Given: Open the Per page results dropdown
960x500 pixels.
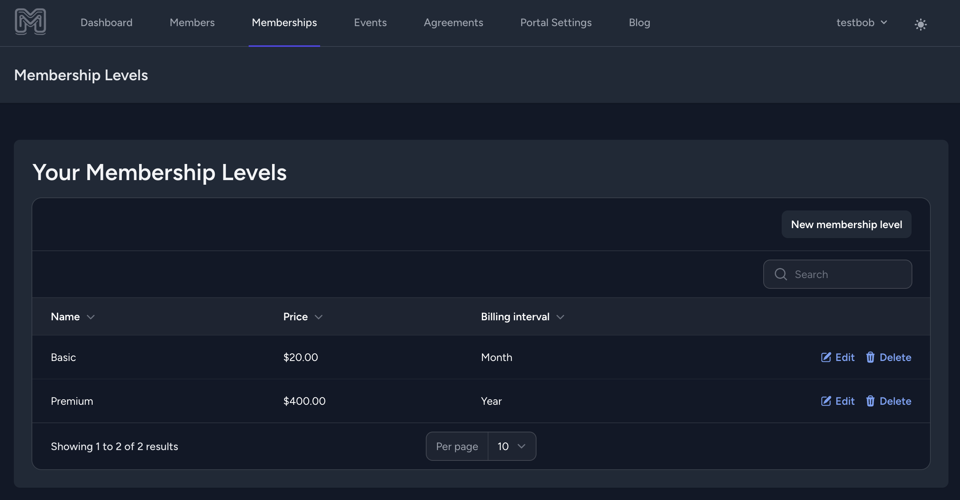Looking at the screenshot, I should coord(512,445).
